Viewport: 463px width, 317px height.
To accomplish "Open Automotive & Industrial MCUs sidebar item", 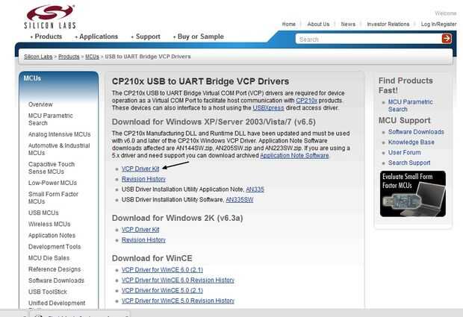I will (x=59, y=149).
